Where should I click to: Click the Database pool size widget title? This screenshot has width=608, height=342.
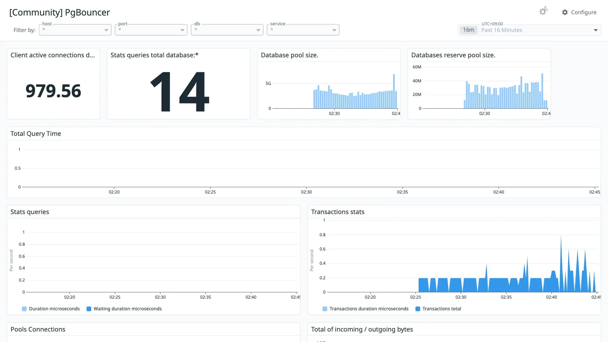pyautogui.click(x=289, y=55)
